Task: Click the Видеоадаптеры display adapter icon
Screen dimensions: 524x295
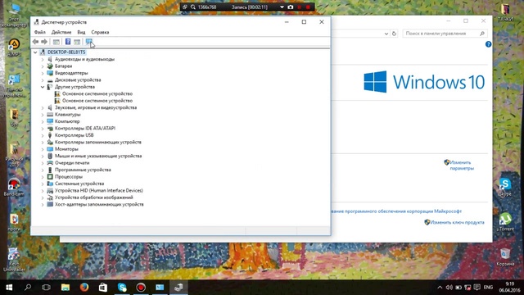Action: 50,73
